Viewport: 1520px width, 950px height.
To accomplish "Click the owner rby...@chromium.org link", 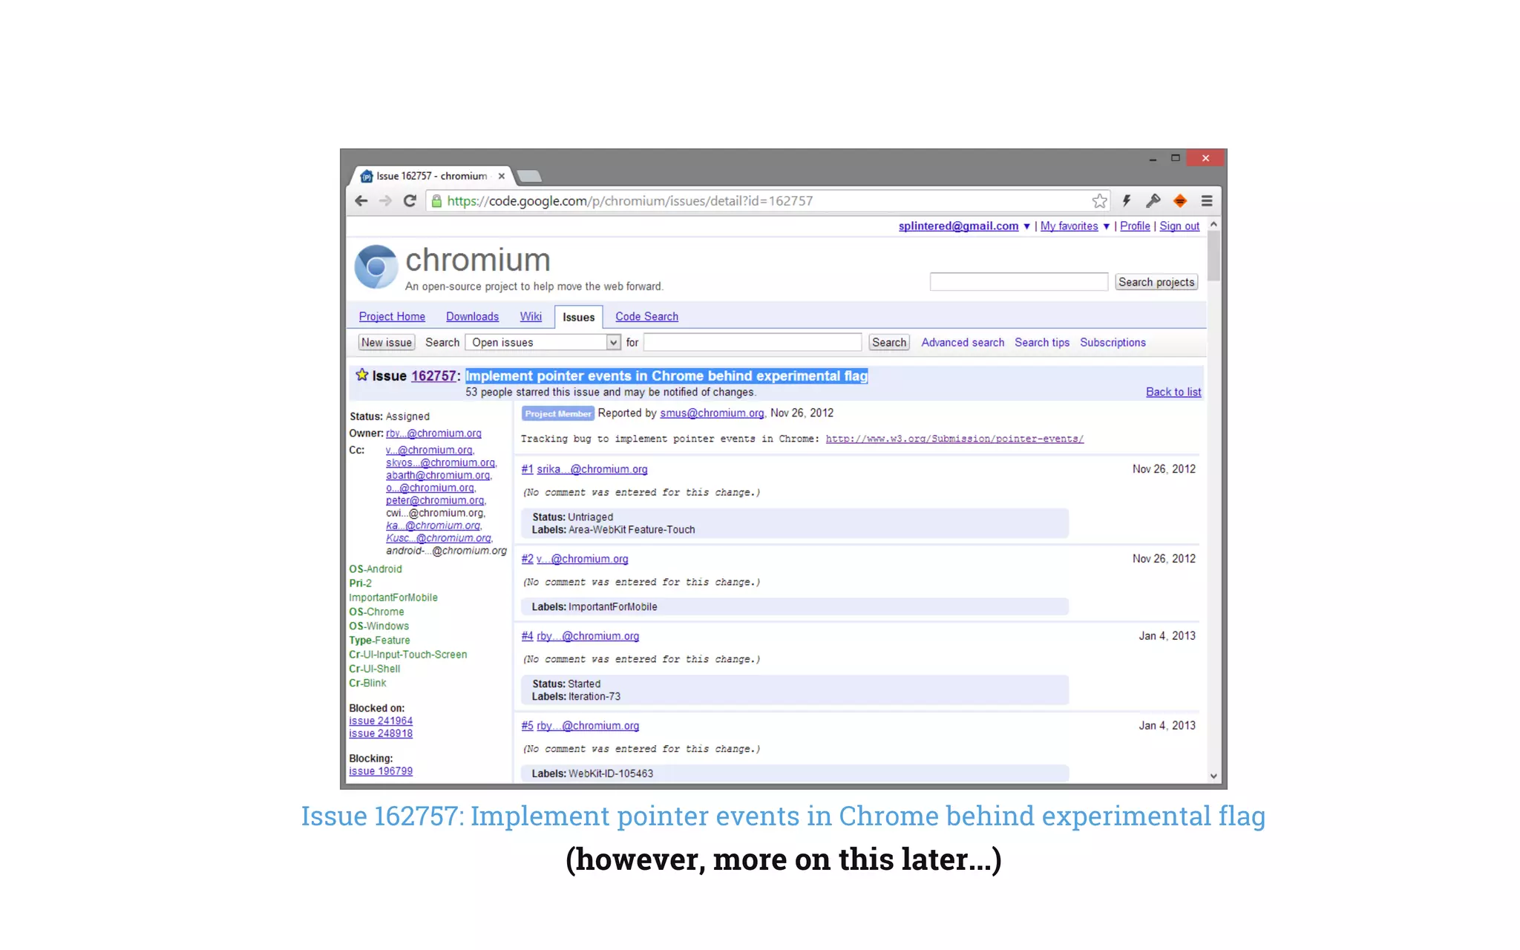I will [433, 433].
